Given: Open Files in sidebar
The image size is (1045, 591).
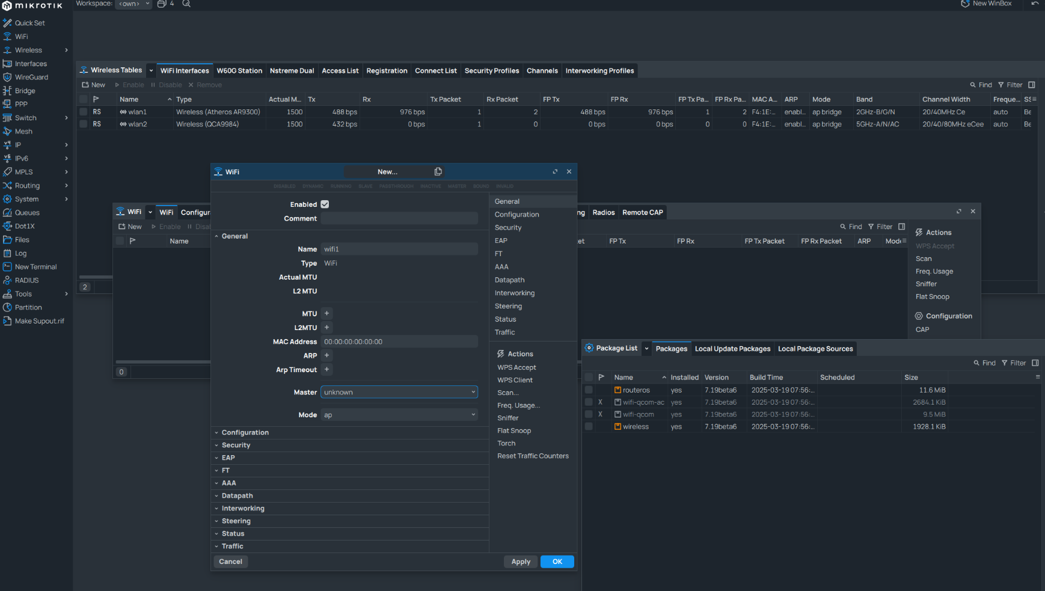Looking at the screenshot, I should coord(22,240).
